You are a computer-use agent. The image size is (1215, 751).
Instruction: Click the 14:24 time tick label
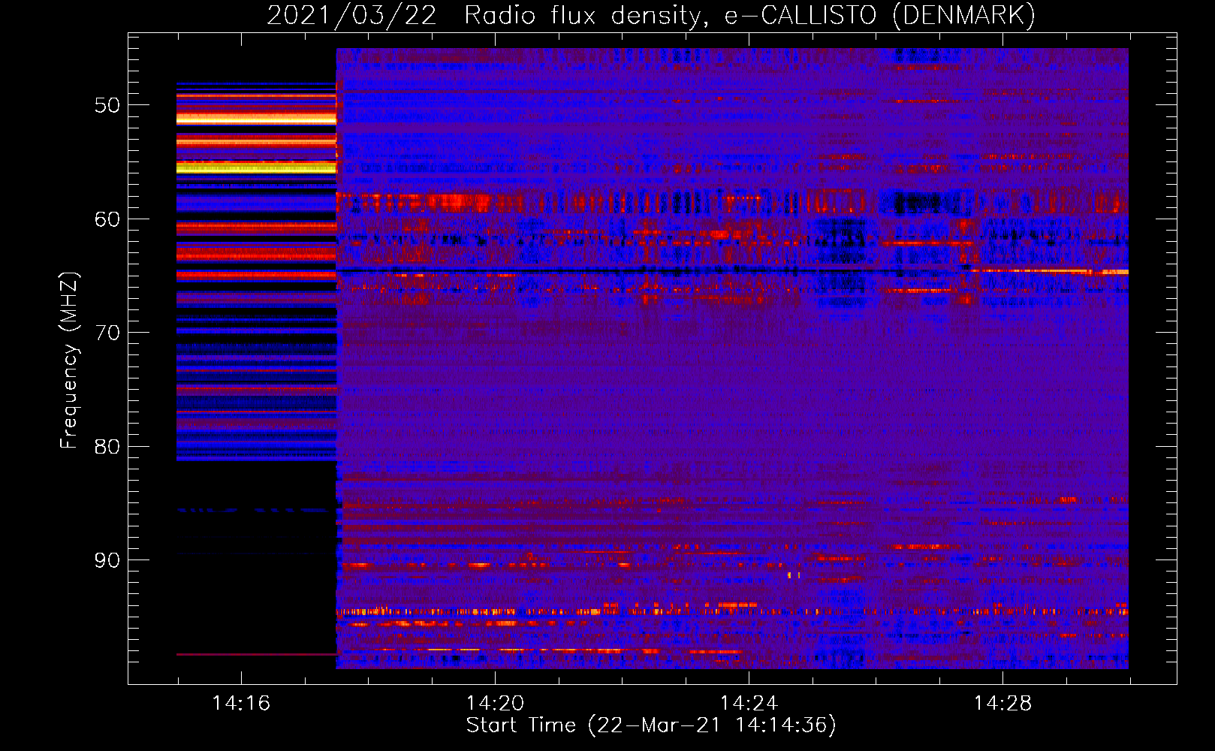(749, 703)
